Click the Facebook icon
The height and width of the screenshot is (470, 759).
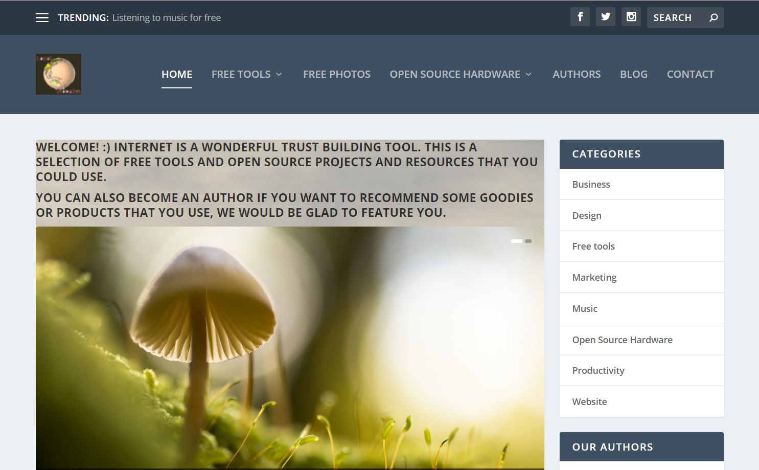click(580, 17)
